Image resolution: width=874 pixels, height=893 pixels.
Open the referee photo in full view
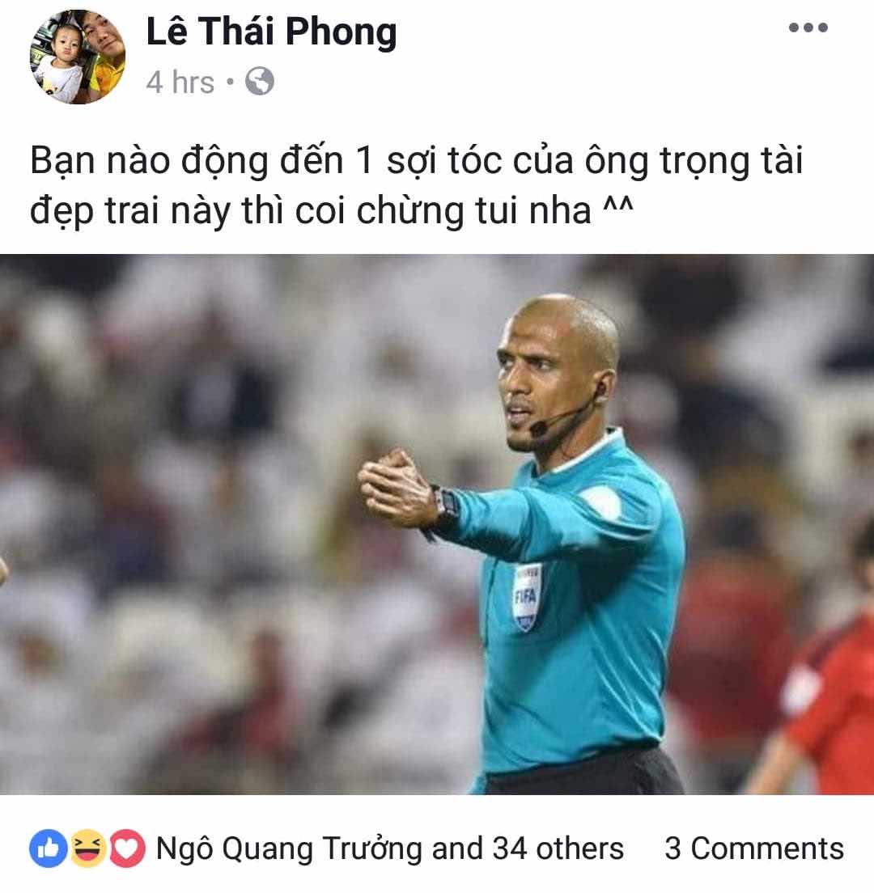coord(437,524)
